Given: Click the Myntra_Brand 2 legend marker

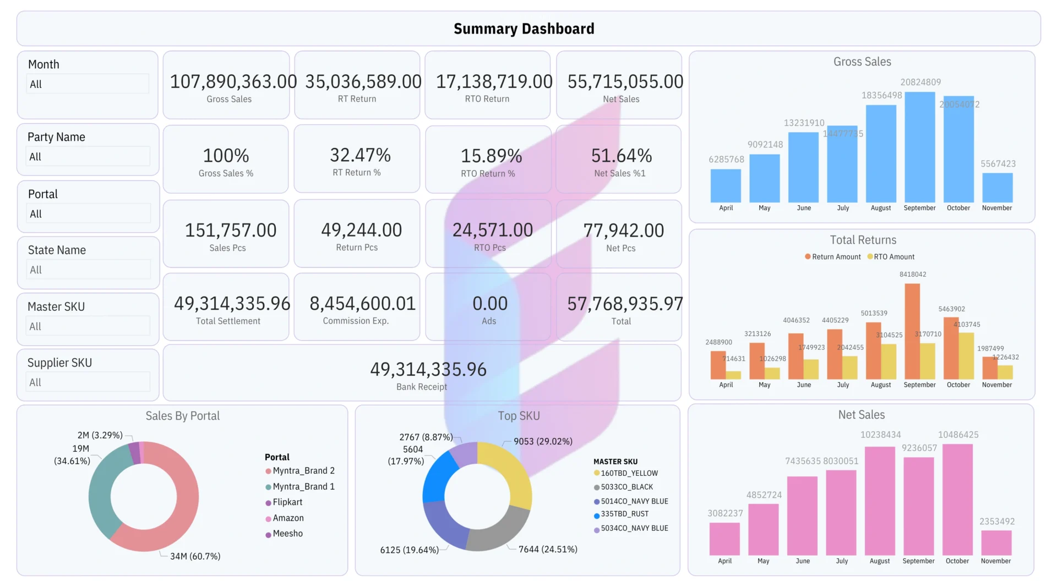Looking at the screenshot, I should pyautogui.click(x=269, y=471).
